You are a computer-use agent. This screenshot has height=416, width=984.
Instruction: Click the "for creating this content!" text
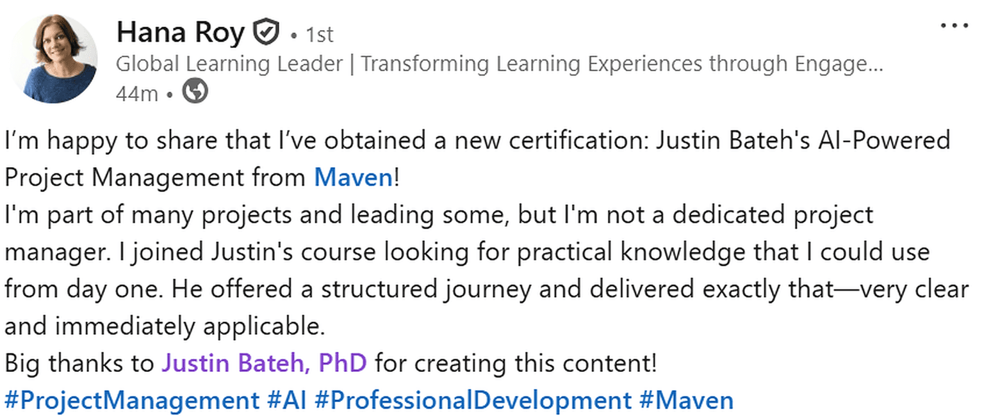coord(516,364)
